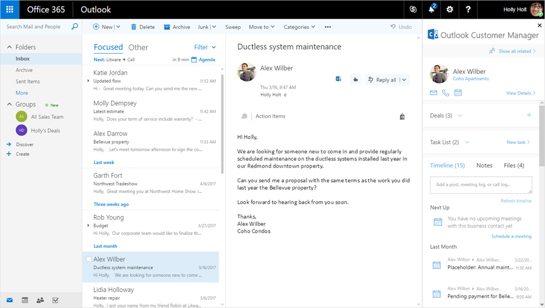The image size is (545, 308).
Task: Select the Alex Wilber message checkbox
Action: click(x=88, y=259)
